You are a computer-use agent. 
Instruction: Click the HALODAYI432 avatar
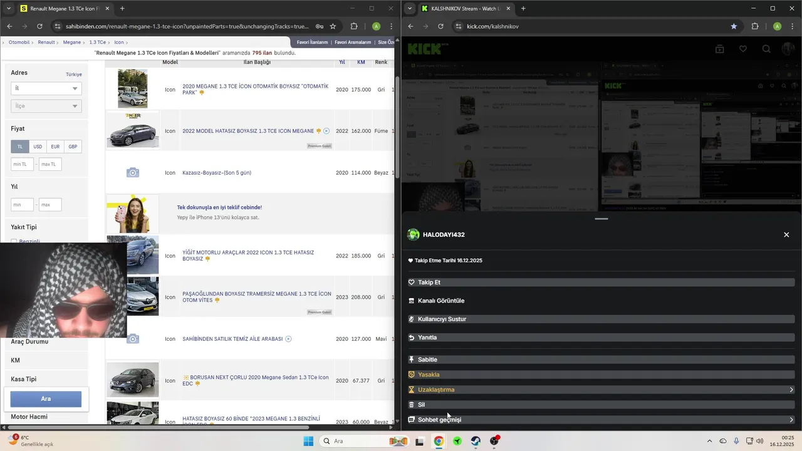tap(414, 235)
